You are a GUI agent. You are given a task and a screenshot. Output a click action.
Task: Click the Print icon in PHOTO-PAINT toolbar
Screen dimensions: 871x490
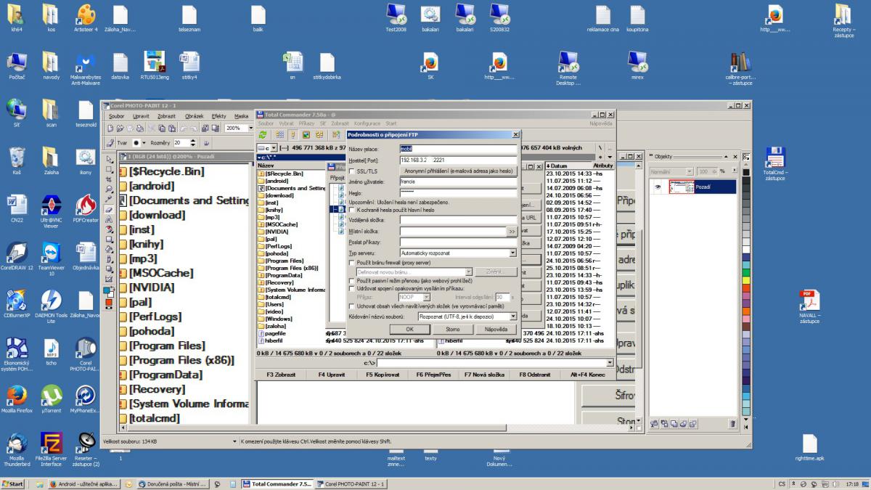[139, 128]
